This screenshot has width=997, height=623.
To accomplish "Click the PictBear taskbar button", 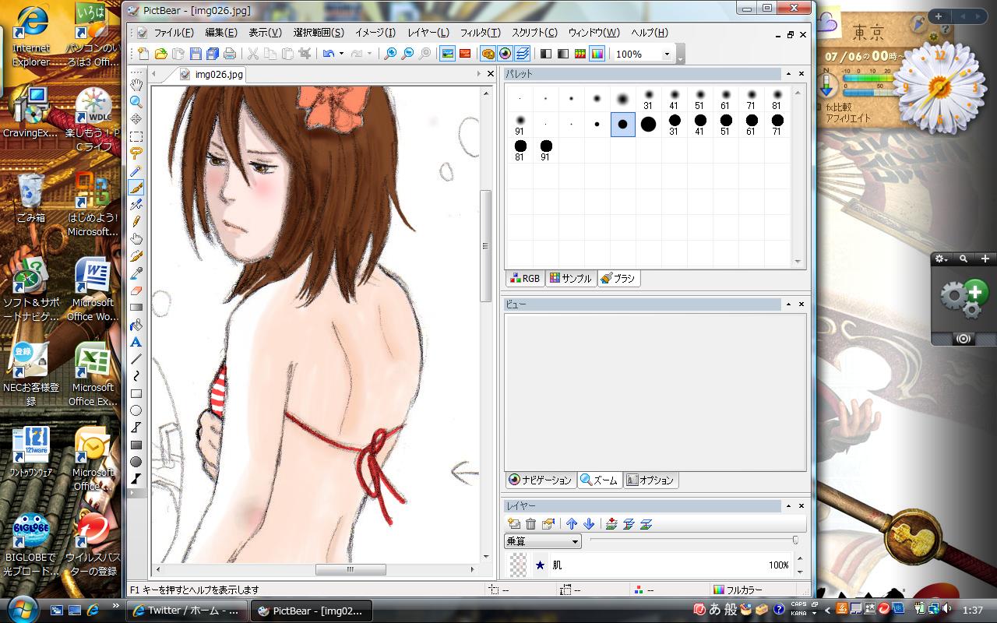I will 312,611.
